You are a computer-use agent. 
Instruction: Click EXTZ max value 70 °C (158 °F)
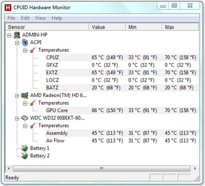(x=180, y=73)
